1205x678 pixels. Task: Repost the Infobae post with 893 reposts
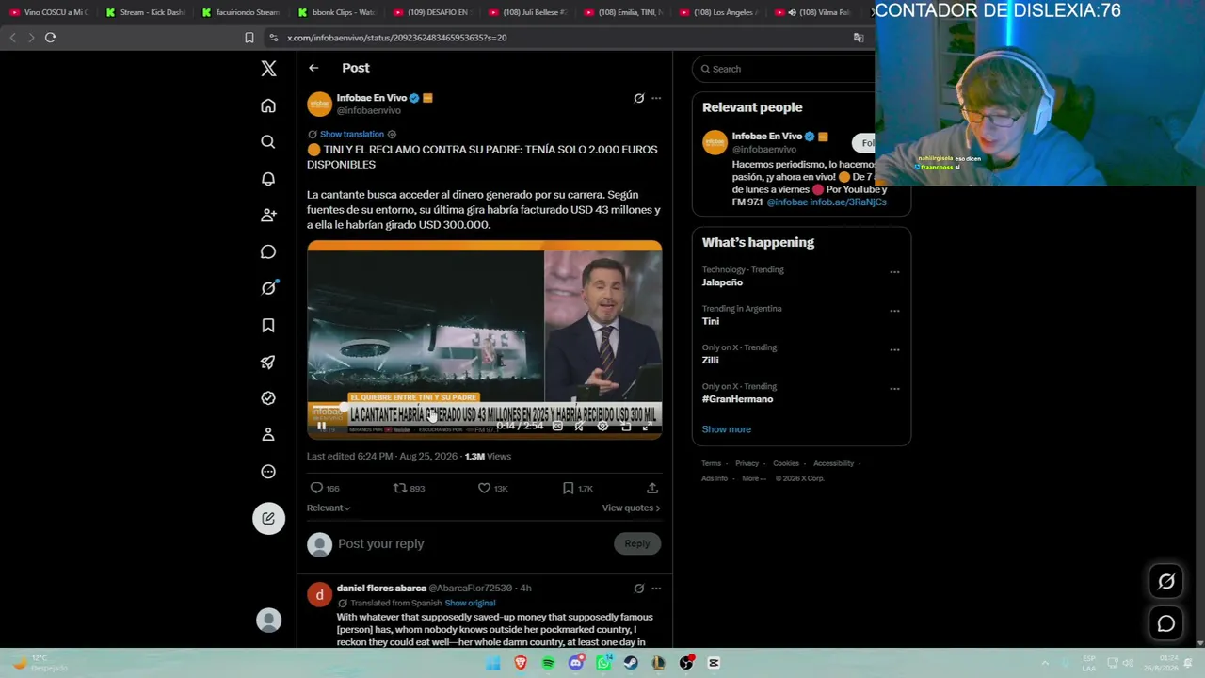click(x=409, y=488)
